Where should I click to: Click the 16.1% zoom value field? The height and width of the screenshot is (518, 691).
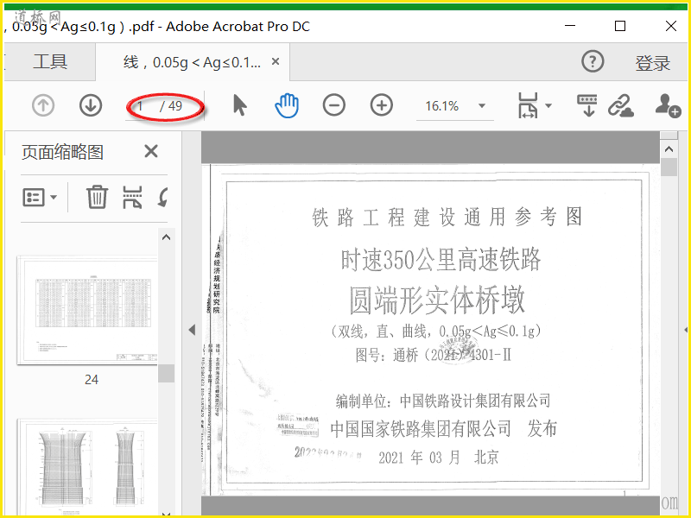click(442, 106)
